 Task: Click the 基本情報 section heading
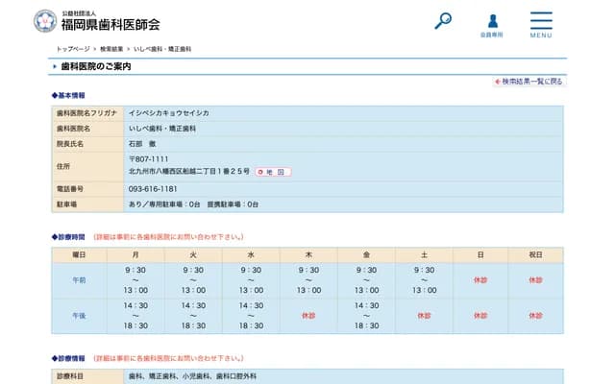pyautogui.click(x=69, y=96)
